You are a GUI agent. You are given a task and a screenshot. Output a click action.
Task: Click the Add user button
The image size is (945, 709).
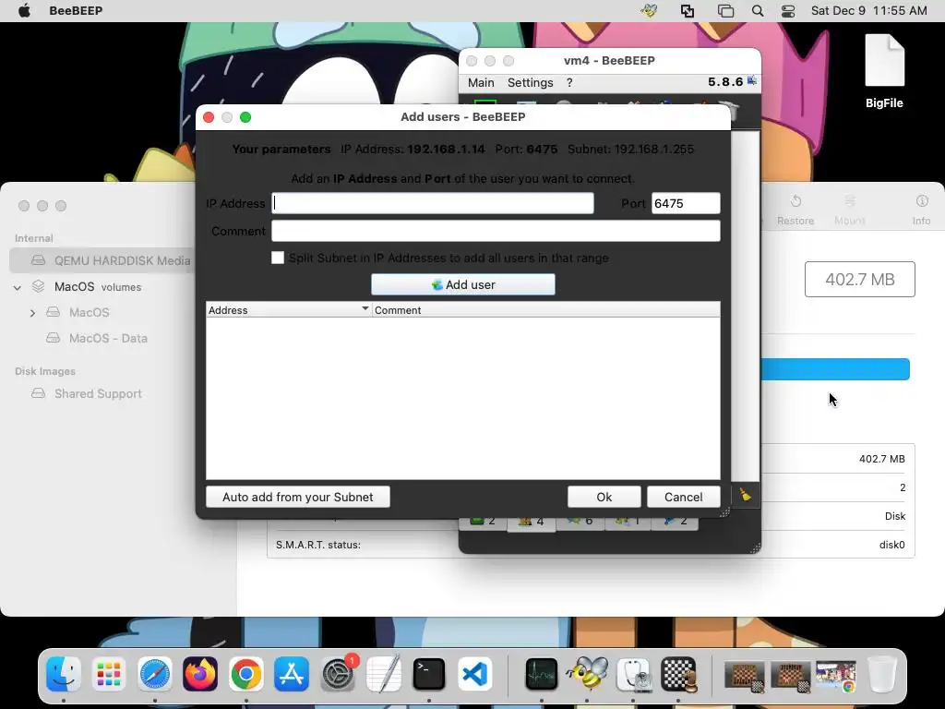(x=463, y=284)
